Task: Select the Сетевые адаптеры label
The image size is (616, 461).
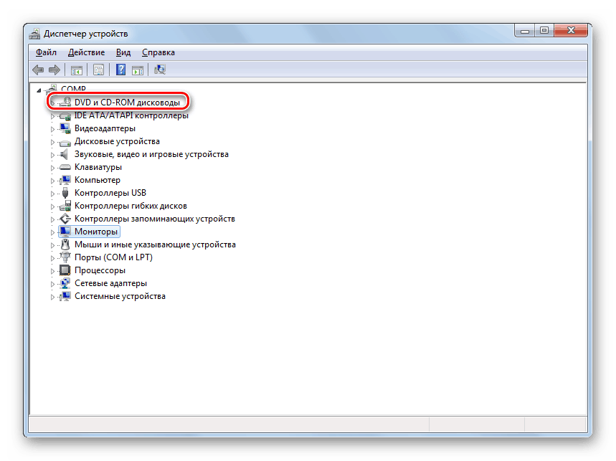Action: [x=110, y=283]
